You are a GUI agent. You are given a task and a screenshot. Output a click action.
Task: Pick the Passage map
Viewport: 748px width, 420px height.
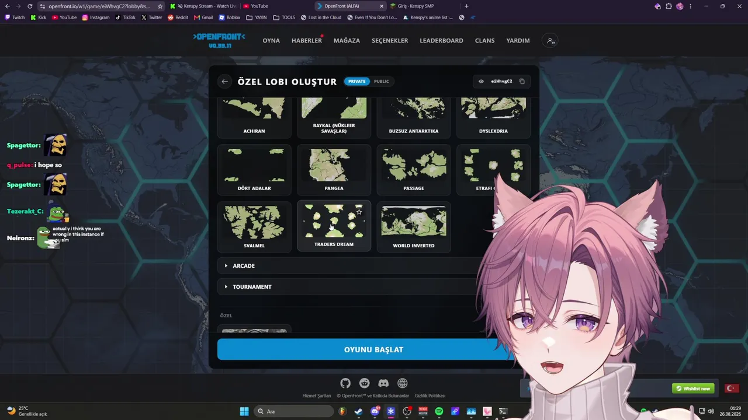(x=414, y=170)
